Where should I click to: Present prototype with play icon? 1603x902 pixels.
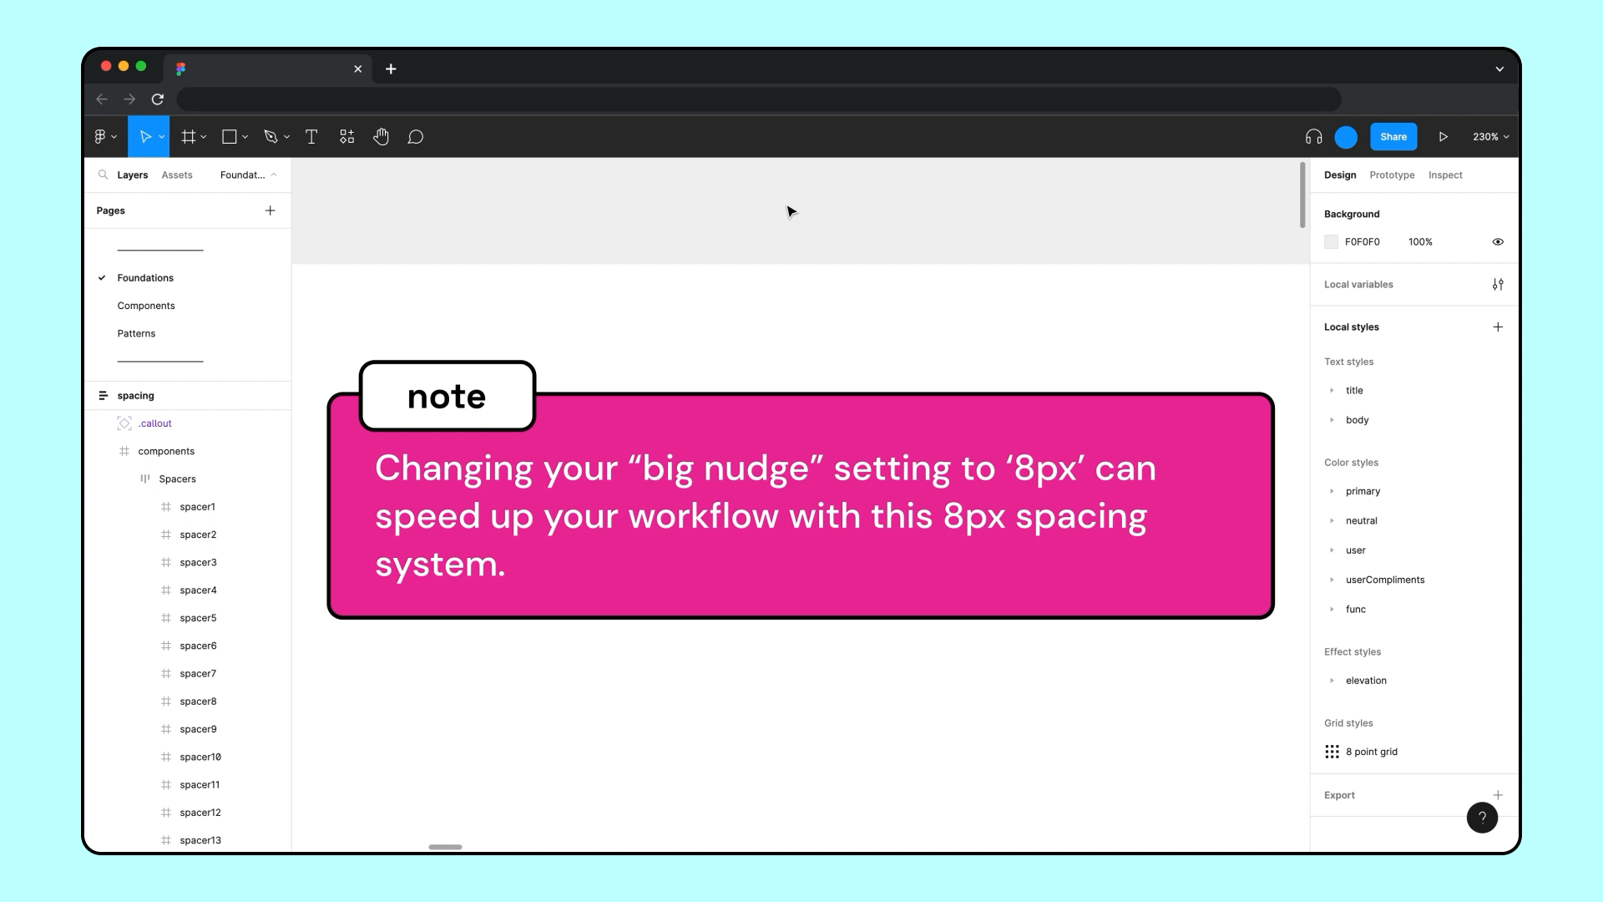1443,137
